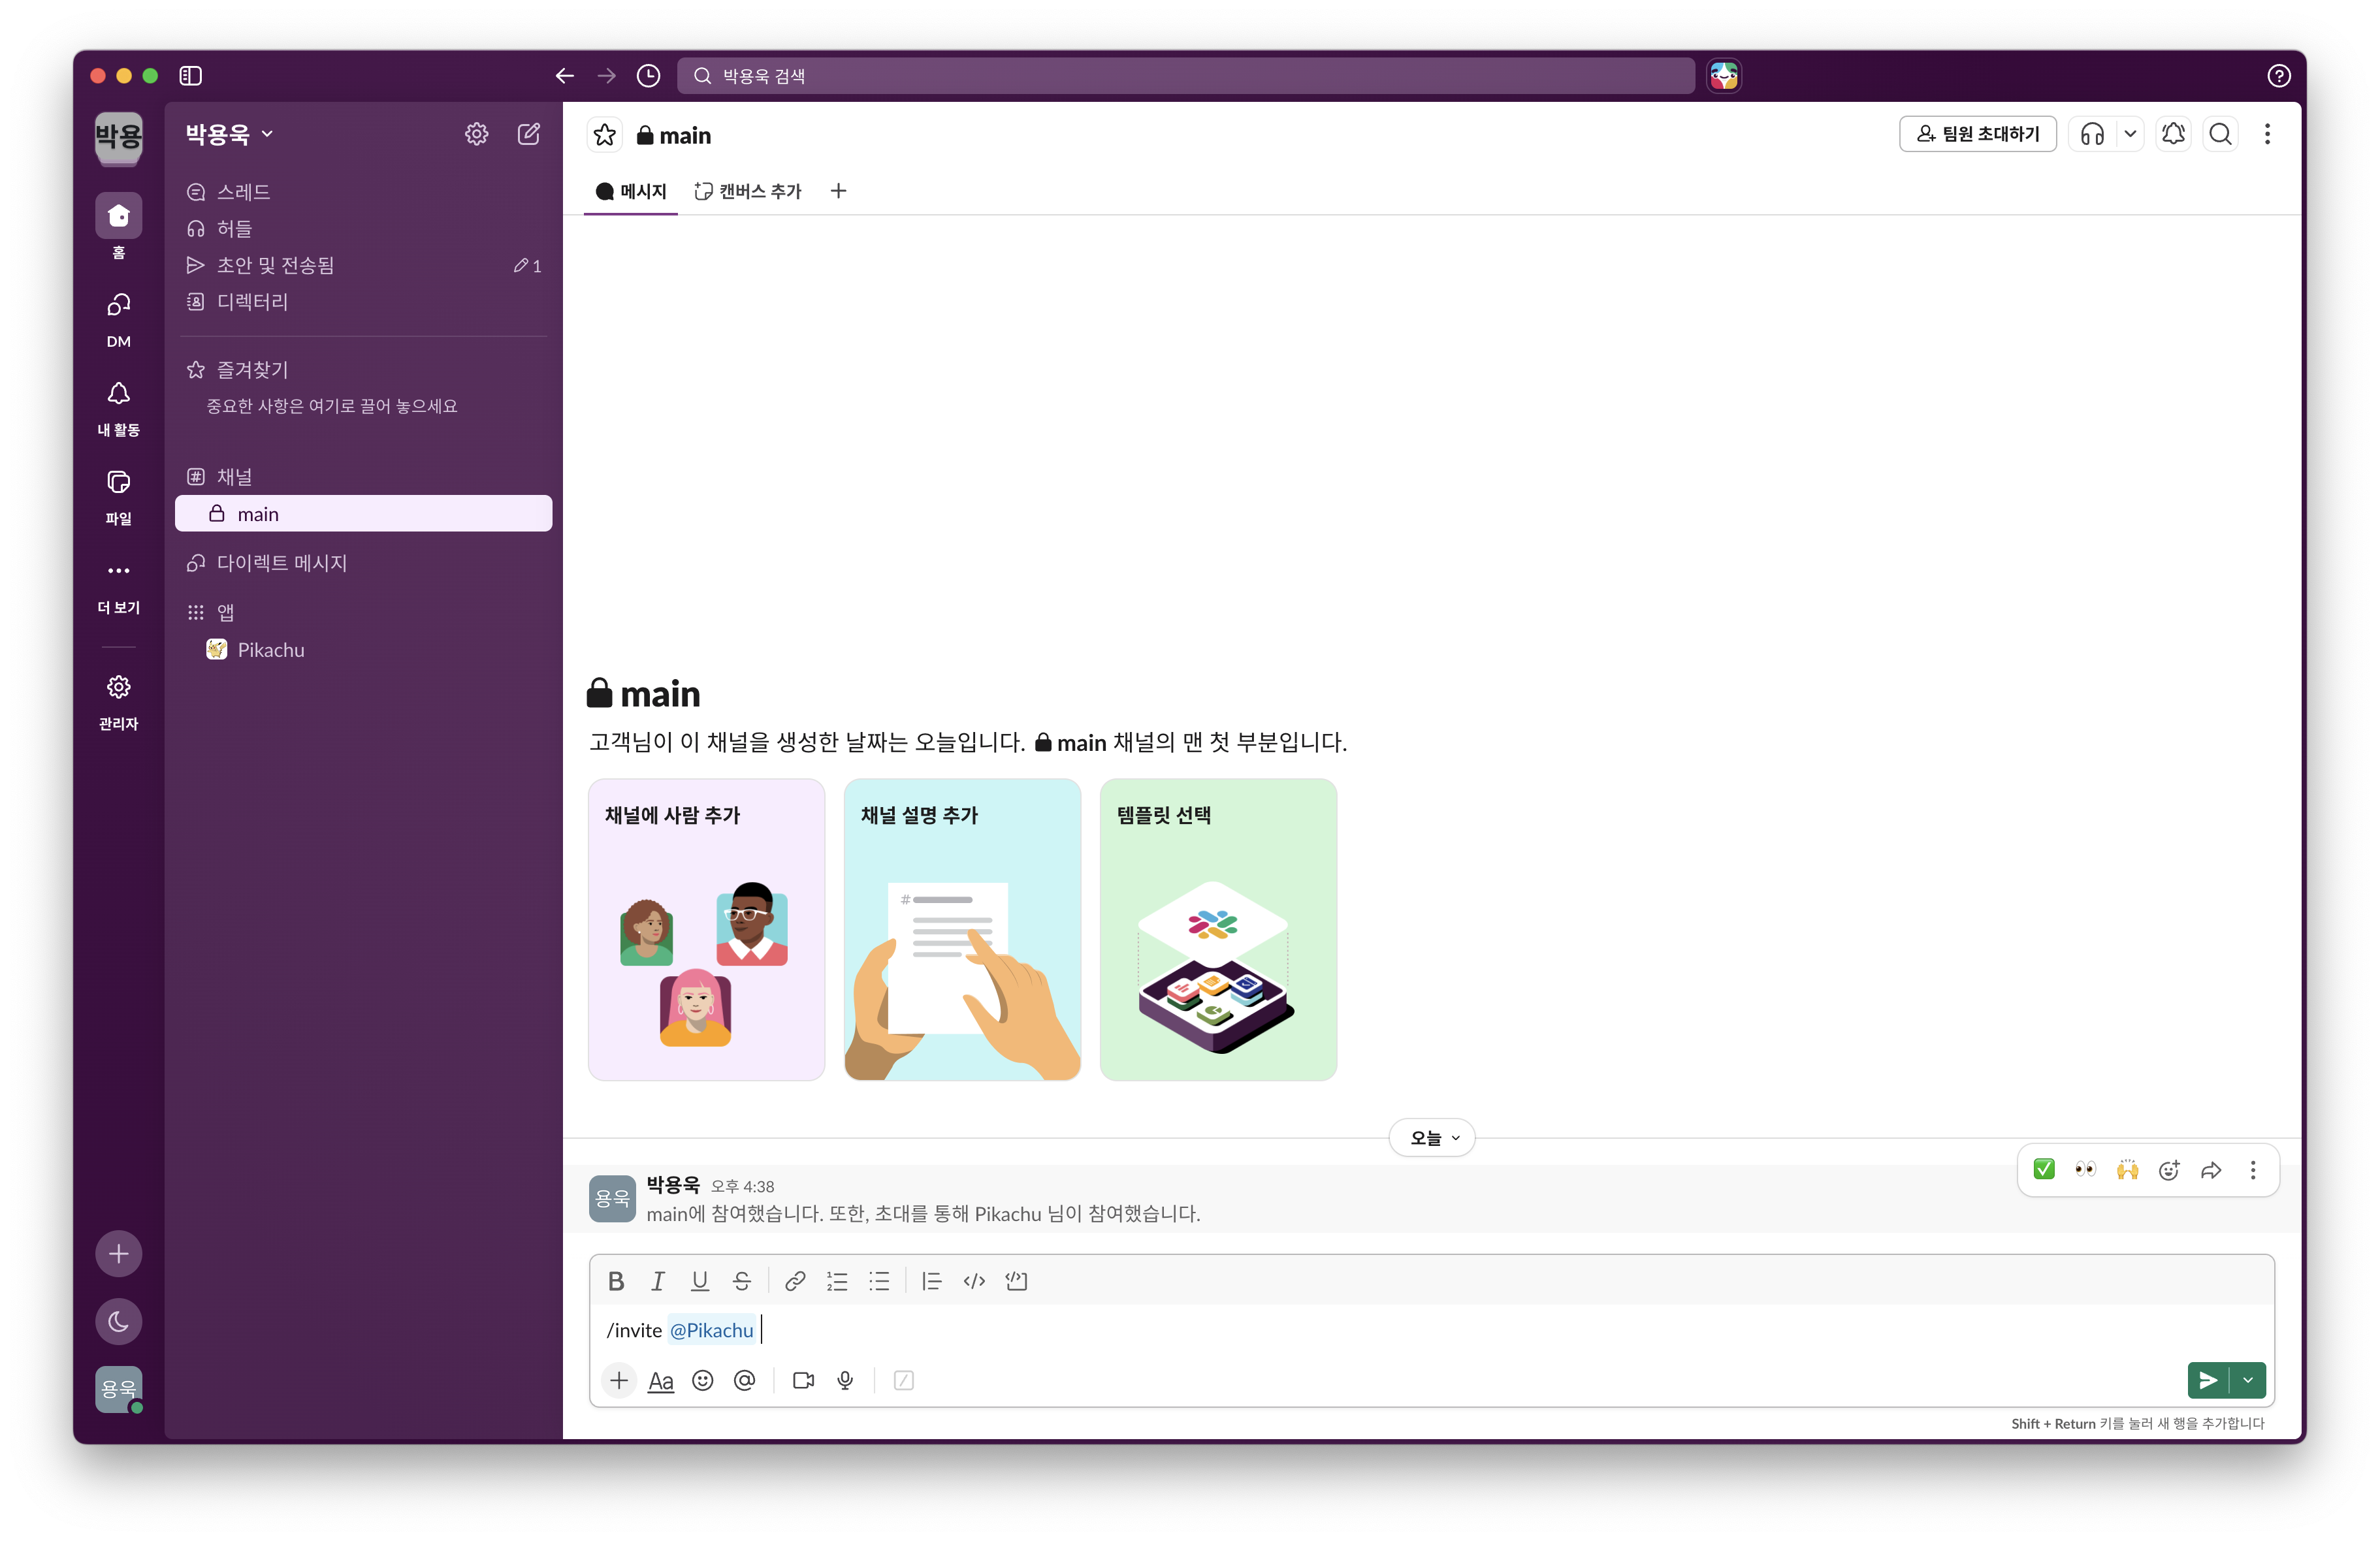2380x1541 pixels.
Task: Open the main channel title details
Action: [674, 135]
